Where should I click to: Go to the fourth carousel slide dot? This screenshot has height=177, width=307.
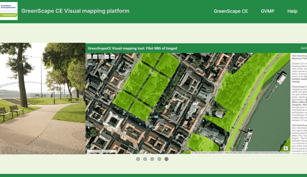159,159
